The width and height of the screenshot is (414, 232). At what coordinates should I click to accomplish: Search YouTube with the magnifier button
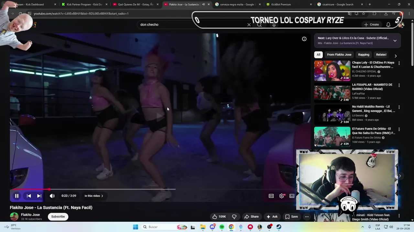pyautogui.click(x=259, y=24)
